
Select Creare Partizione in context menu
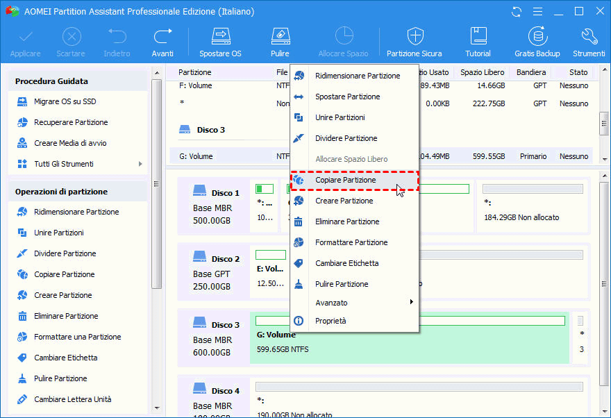click(355, 201)
